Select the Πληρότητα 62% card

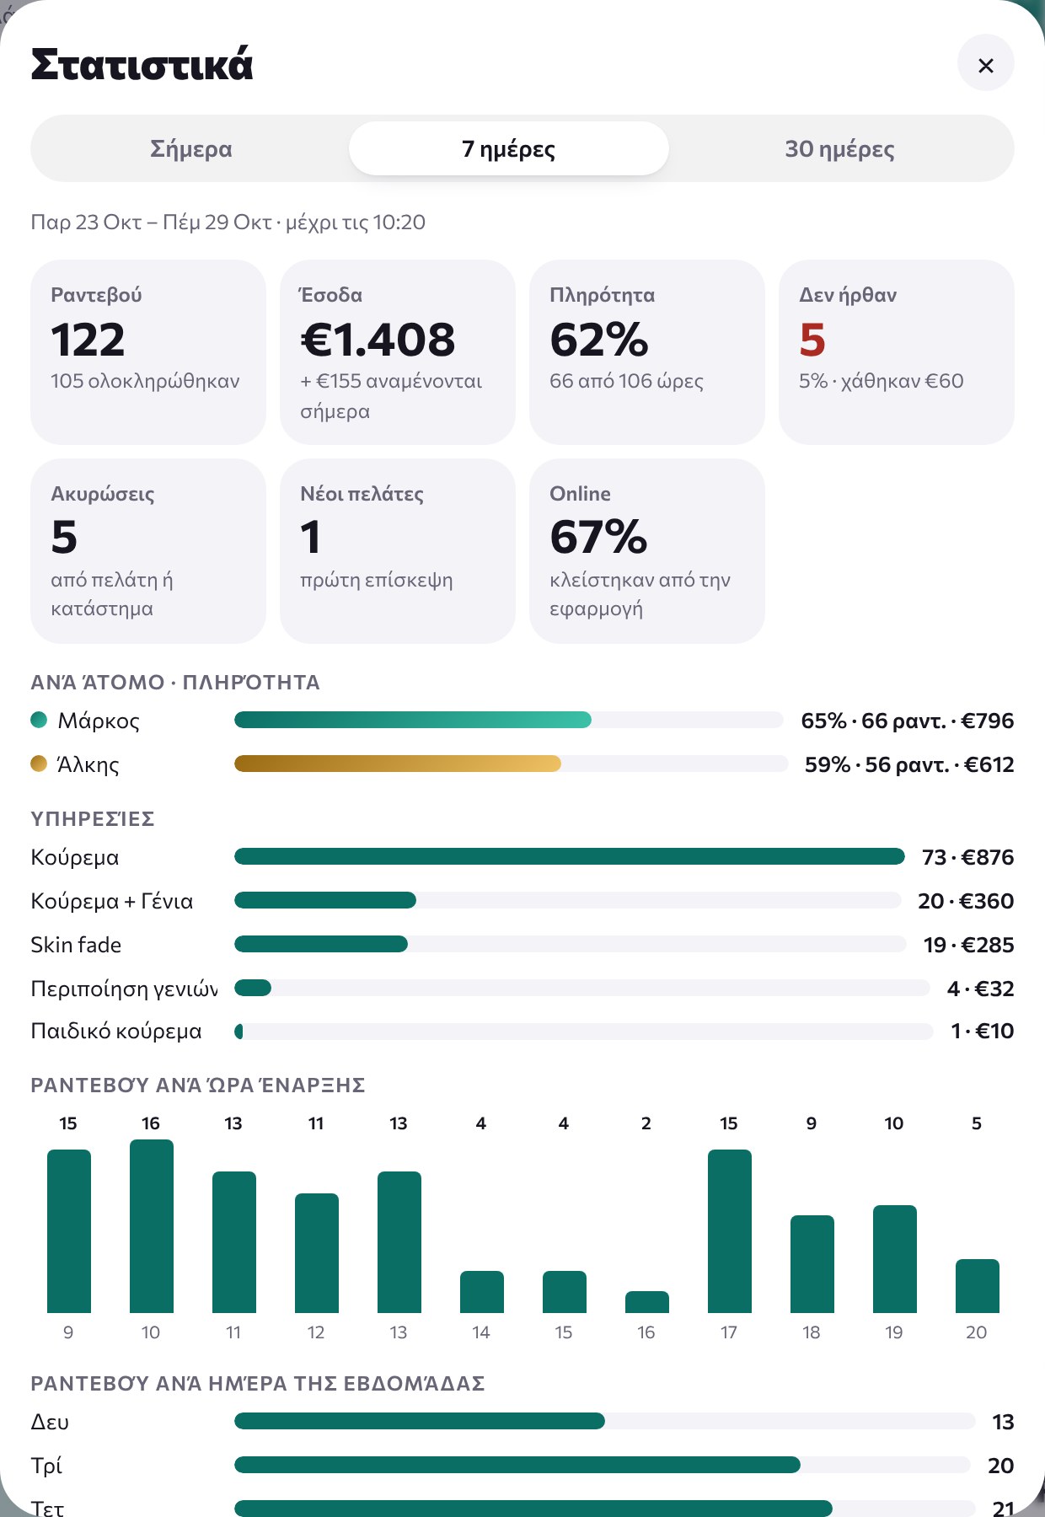coord(647,352)
